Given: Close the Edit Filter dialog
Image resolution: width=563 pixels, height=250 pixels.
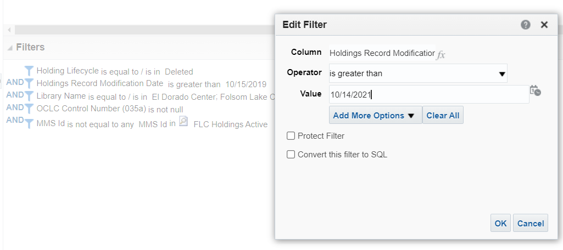Looking at the screenshot, I should [544, 25].
